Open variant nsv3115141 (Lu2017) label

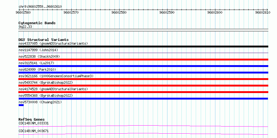(36, 63)
